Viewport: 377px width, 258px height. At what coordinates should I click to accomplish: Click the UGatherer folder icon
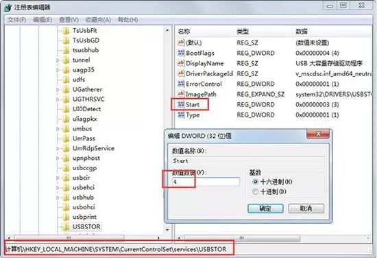66,89
